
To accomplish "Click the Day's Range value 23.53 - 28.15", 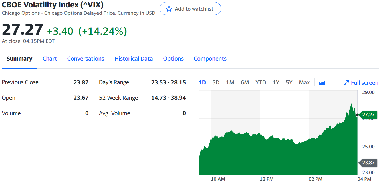I will click(168, 82).
